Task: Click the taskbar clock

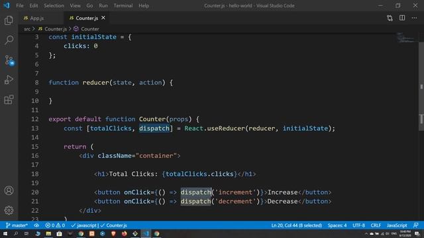Action: [x=405, y=233]
